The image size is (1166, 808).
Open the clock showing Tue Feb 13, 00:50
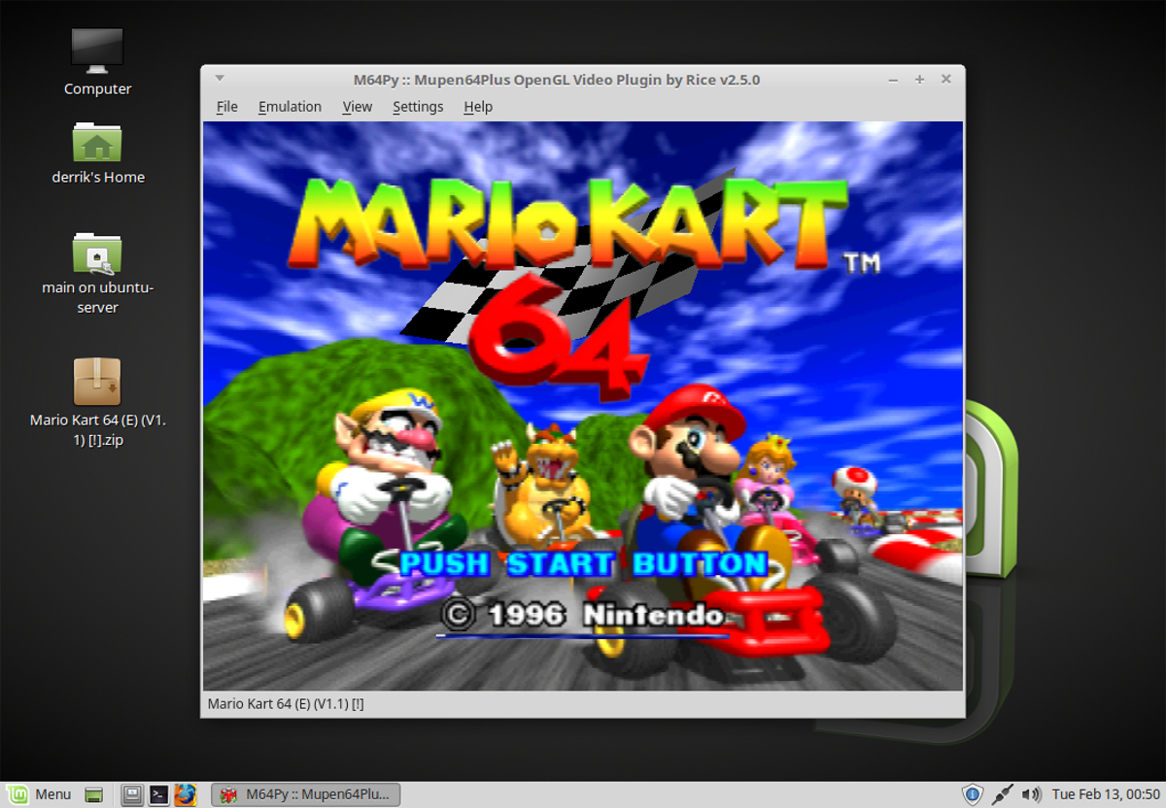1105,794
